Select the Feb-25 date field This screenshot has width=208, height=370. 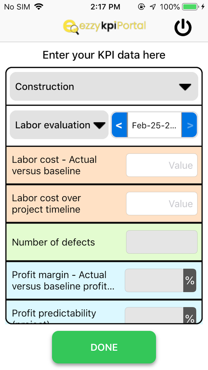tap(154, 125)
